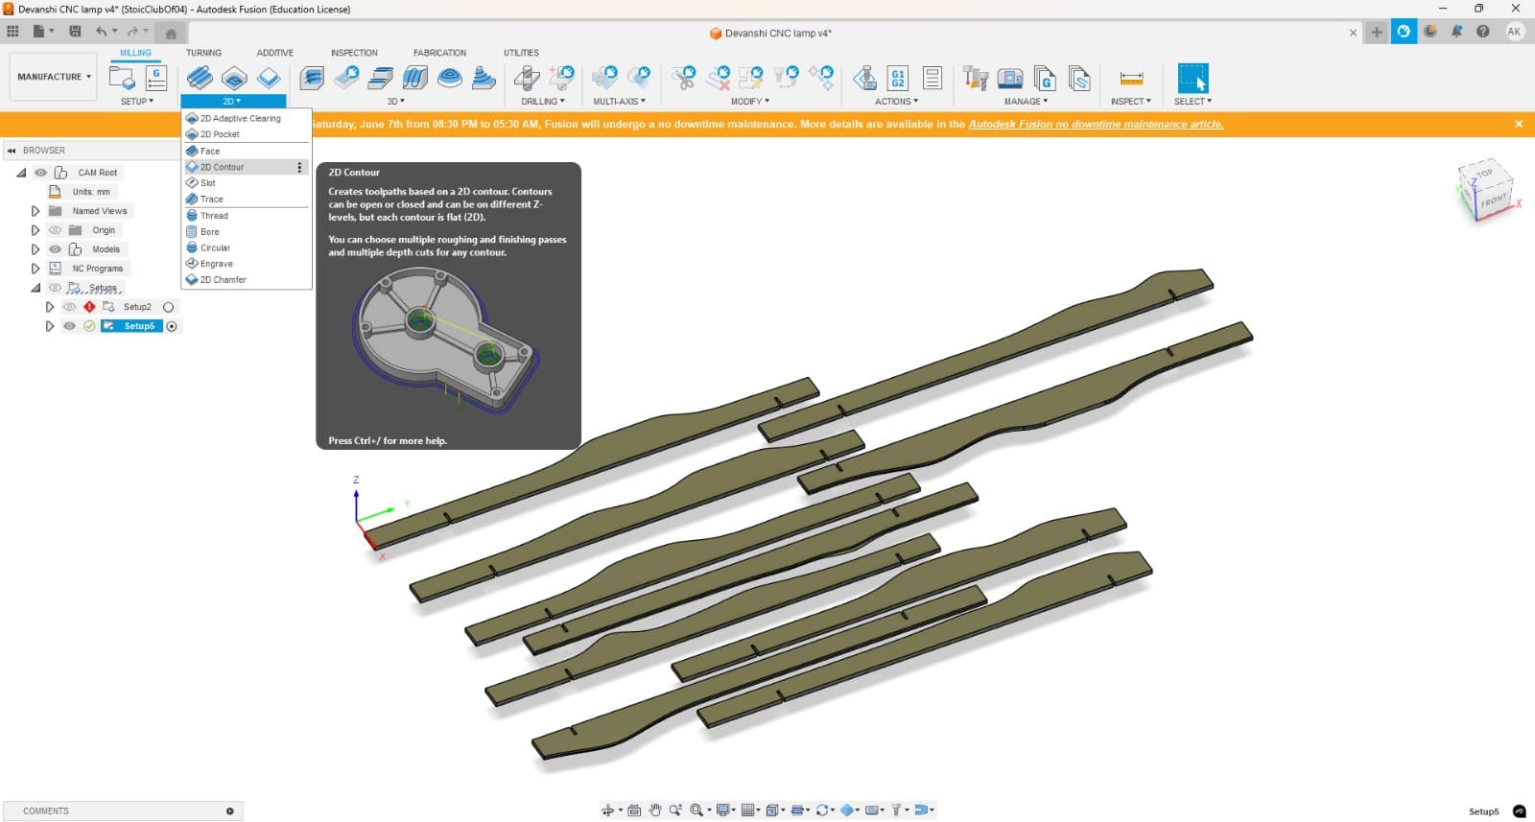This screenshot has width=1535, height=822.
Task: Click the Post Process G1 G2 icon
Action: pyautogui.click(x=898, y=78)
